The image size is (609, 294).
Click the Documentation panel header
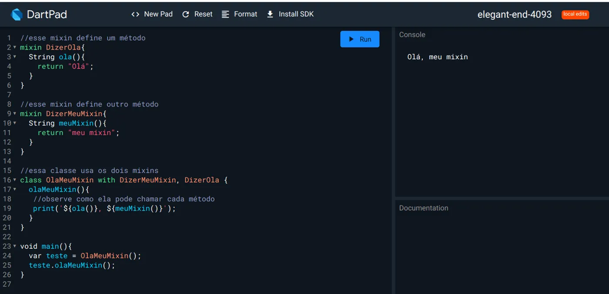(x=424, y=208)
